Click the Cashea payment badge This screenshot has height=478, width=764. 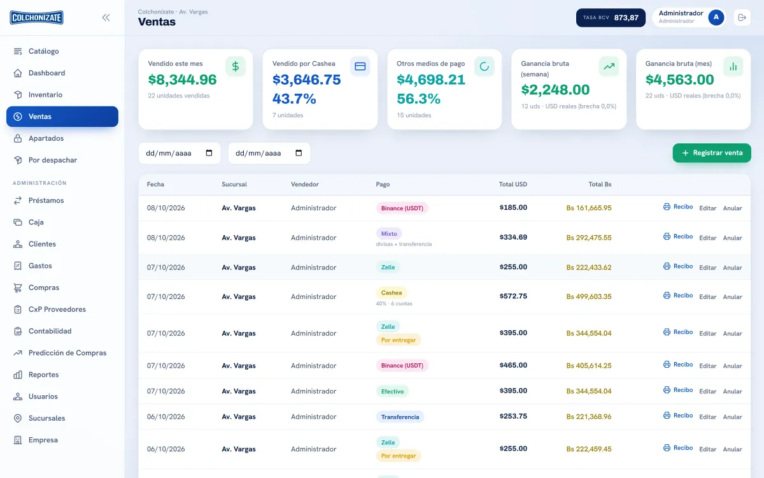pos(392,293)
